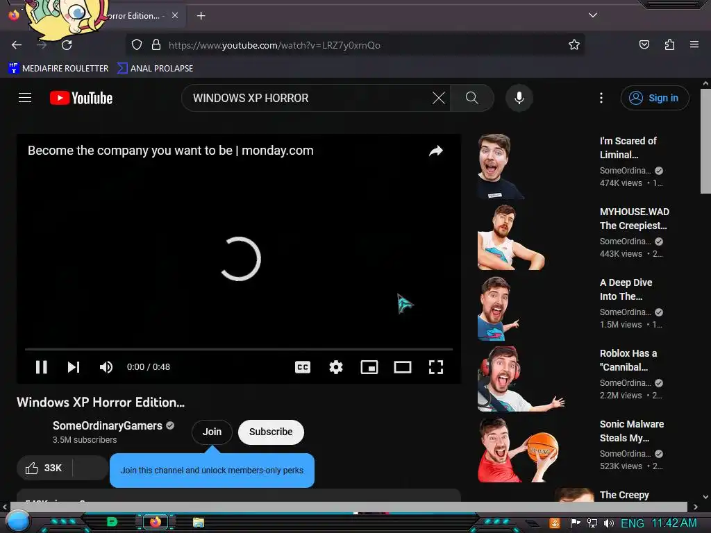Screen dimensions: 711x533
Task: Switch to miniplayer mode
Action: (369, 367)
